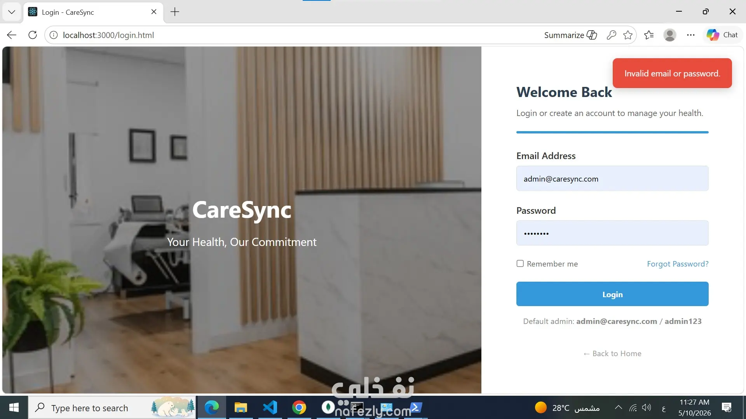
Task: Open PowerShell from the taskbar
Action: (416, 407)
